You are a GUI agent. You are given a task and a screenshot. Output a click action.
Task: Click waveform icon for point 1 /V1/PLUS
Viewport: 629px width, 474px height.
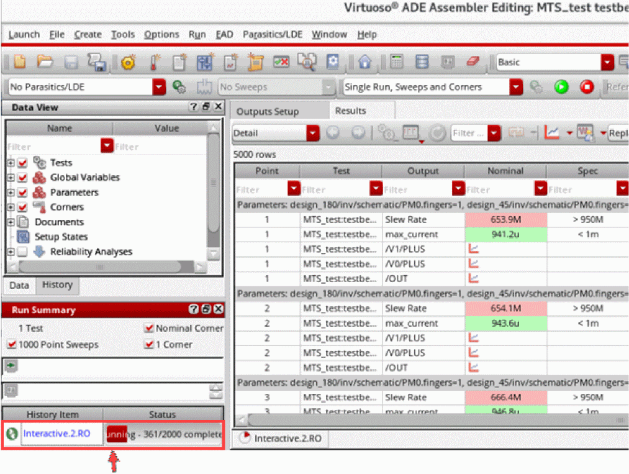(474, 249)
